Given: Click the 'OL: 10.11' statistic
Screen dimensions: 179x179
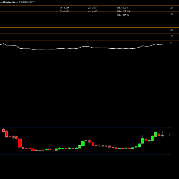Looking at the screenshot, I should [x=123, y=15].
